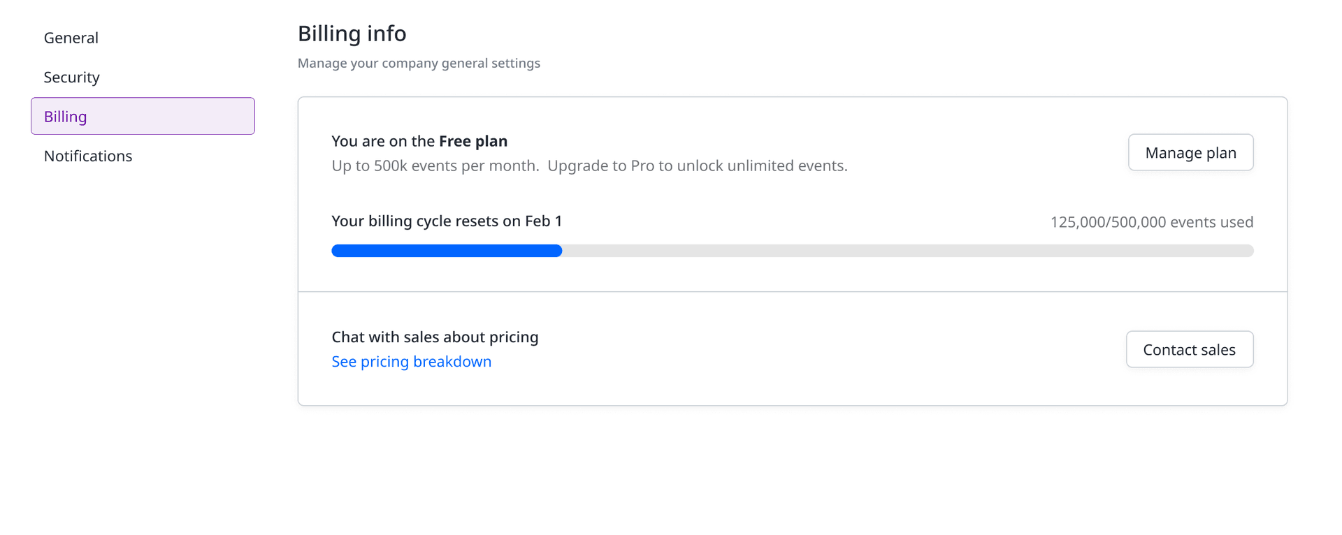Click the words You are on the

pyautogui.click(x=383, y=141)
